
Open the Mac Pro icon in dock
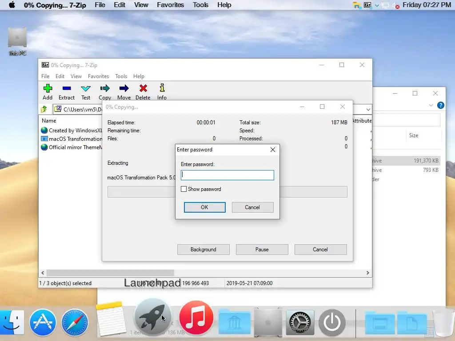[268, 322]
